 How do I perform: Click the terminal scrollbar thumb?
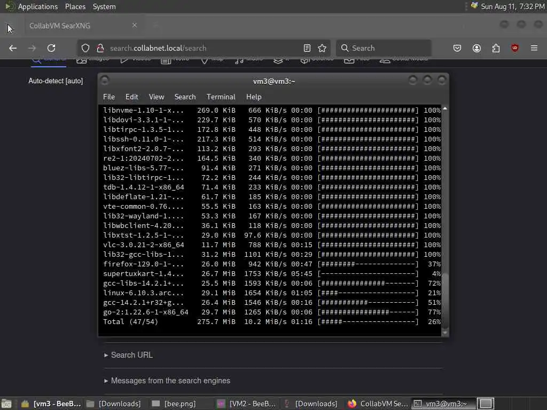coord(445,300)
